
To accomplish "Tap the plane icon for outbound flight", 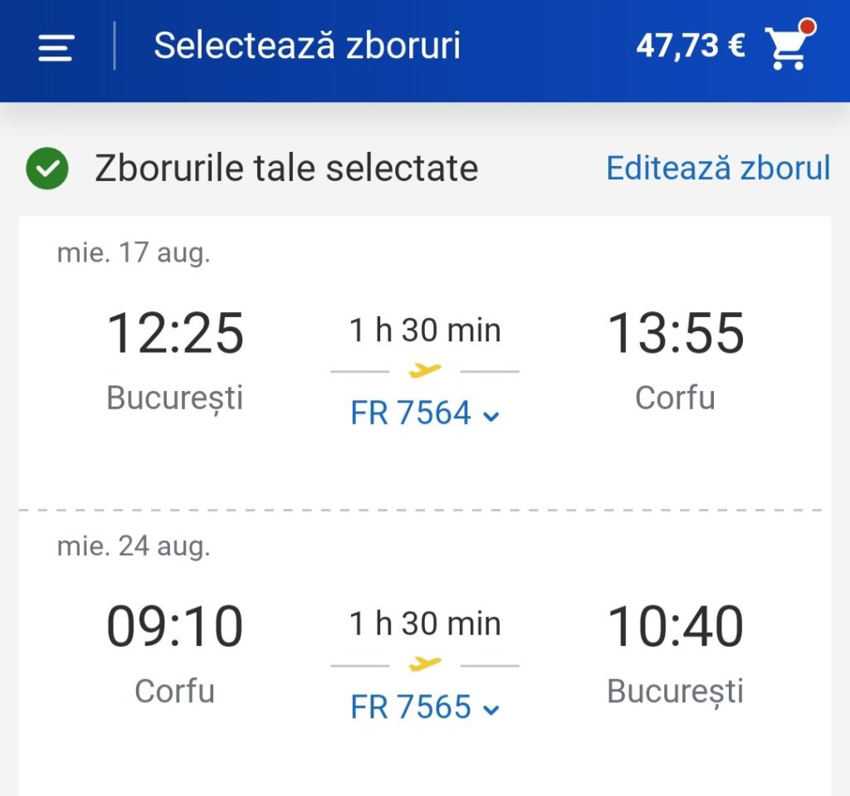I will pyautogui.click(x=425, y=370).
